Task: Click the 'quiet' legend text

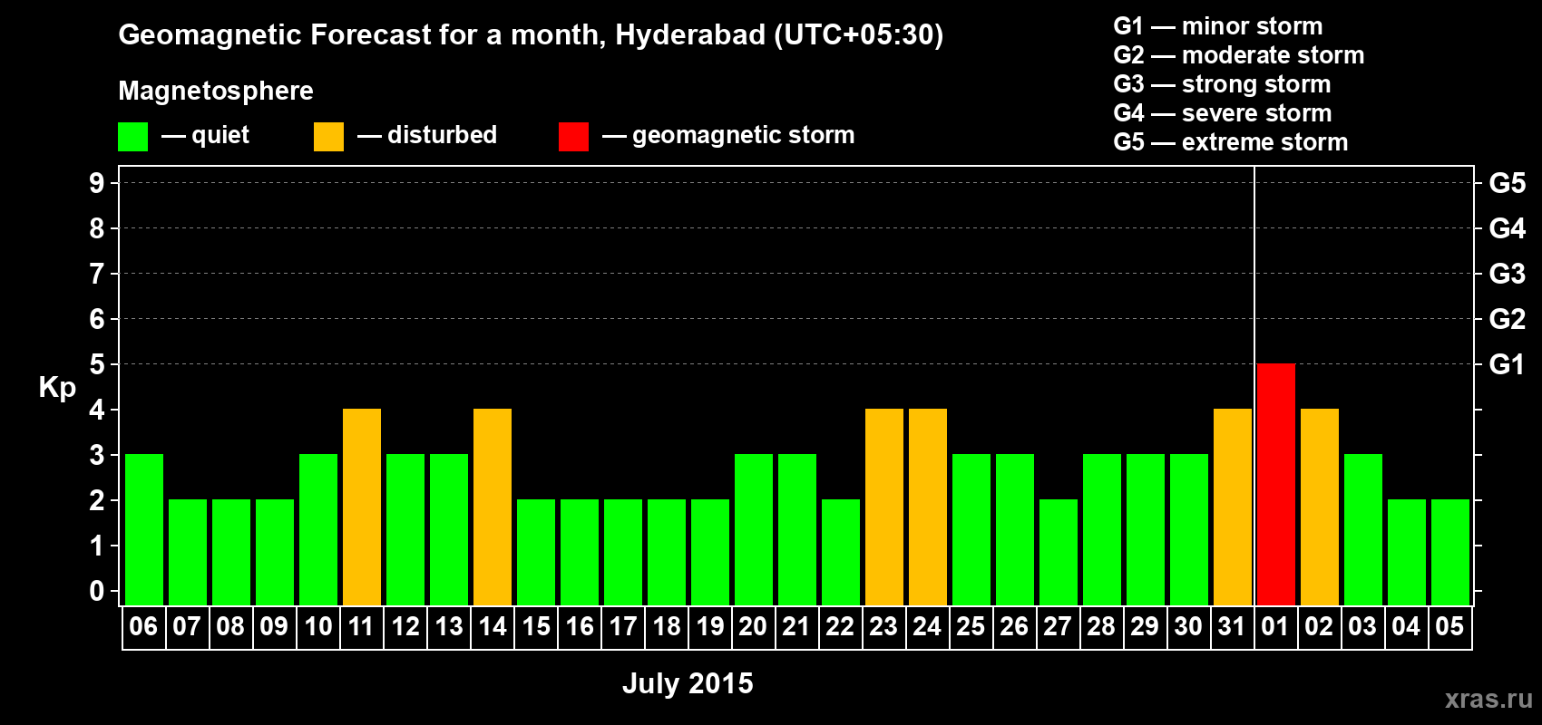Action: click(x=220, y=136)
